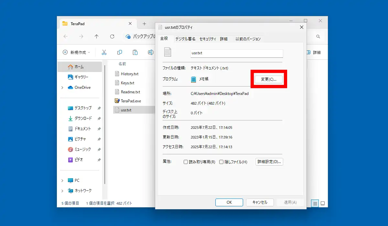Switch to large thumbnails view in status bar

[322, 203]
